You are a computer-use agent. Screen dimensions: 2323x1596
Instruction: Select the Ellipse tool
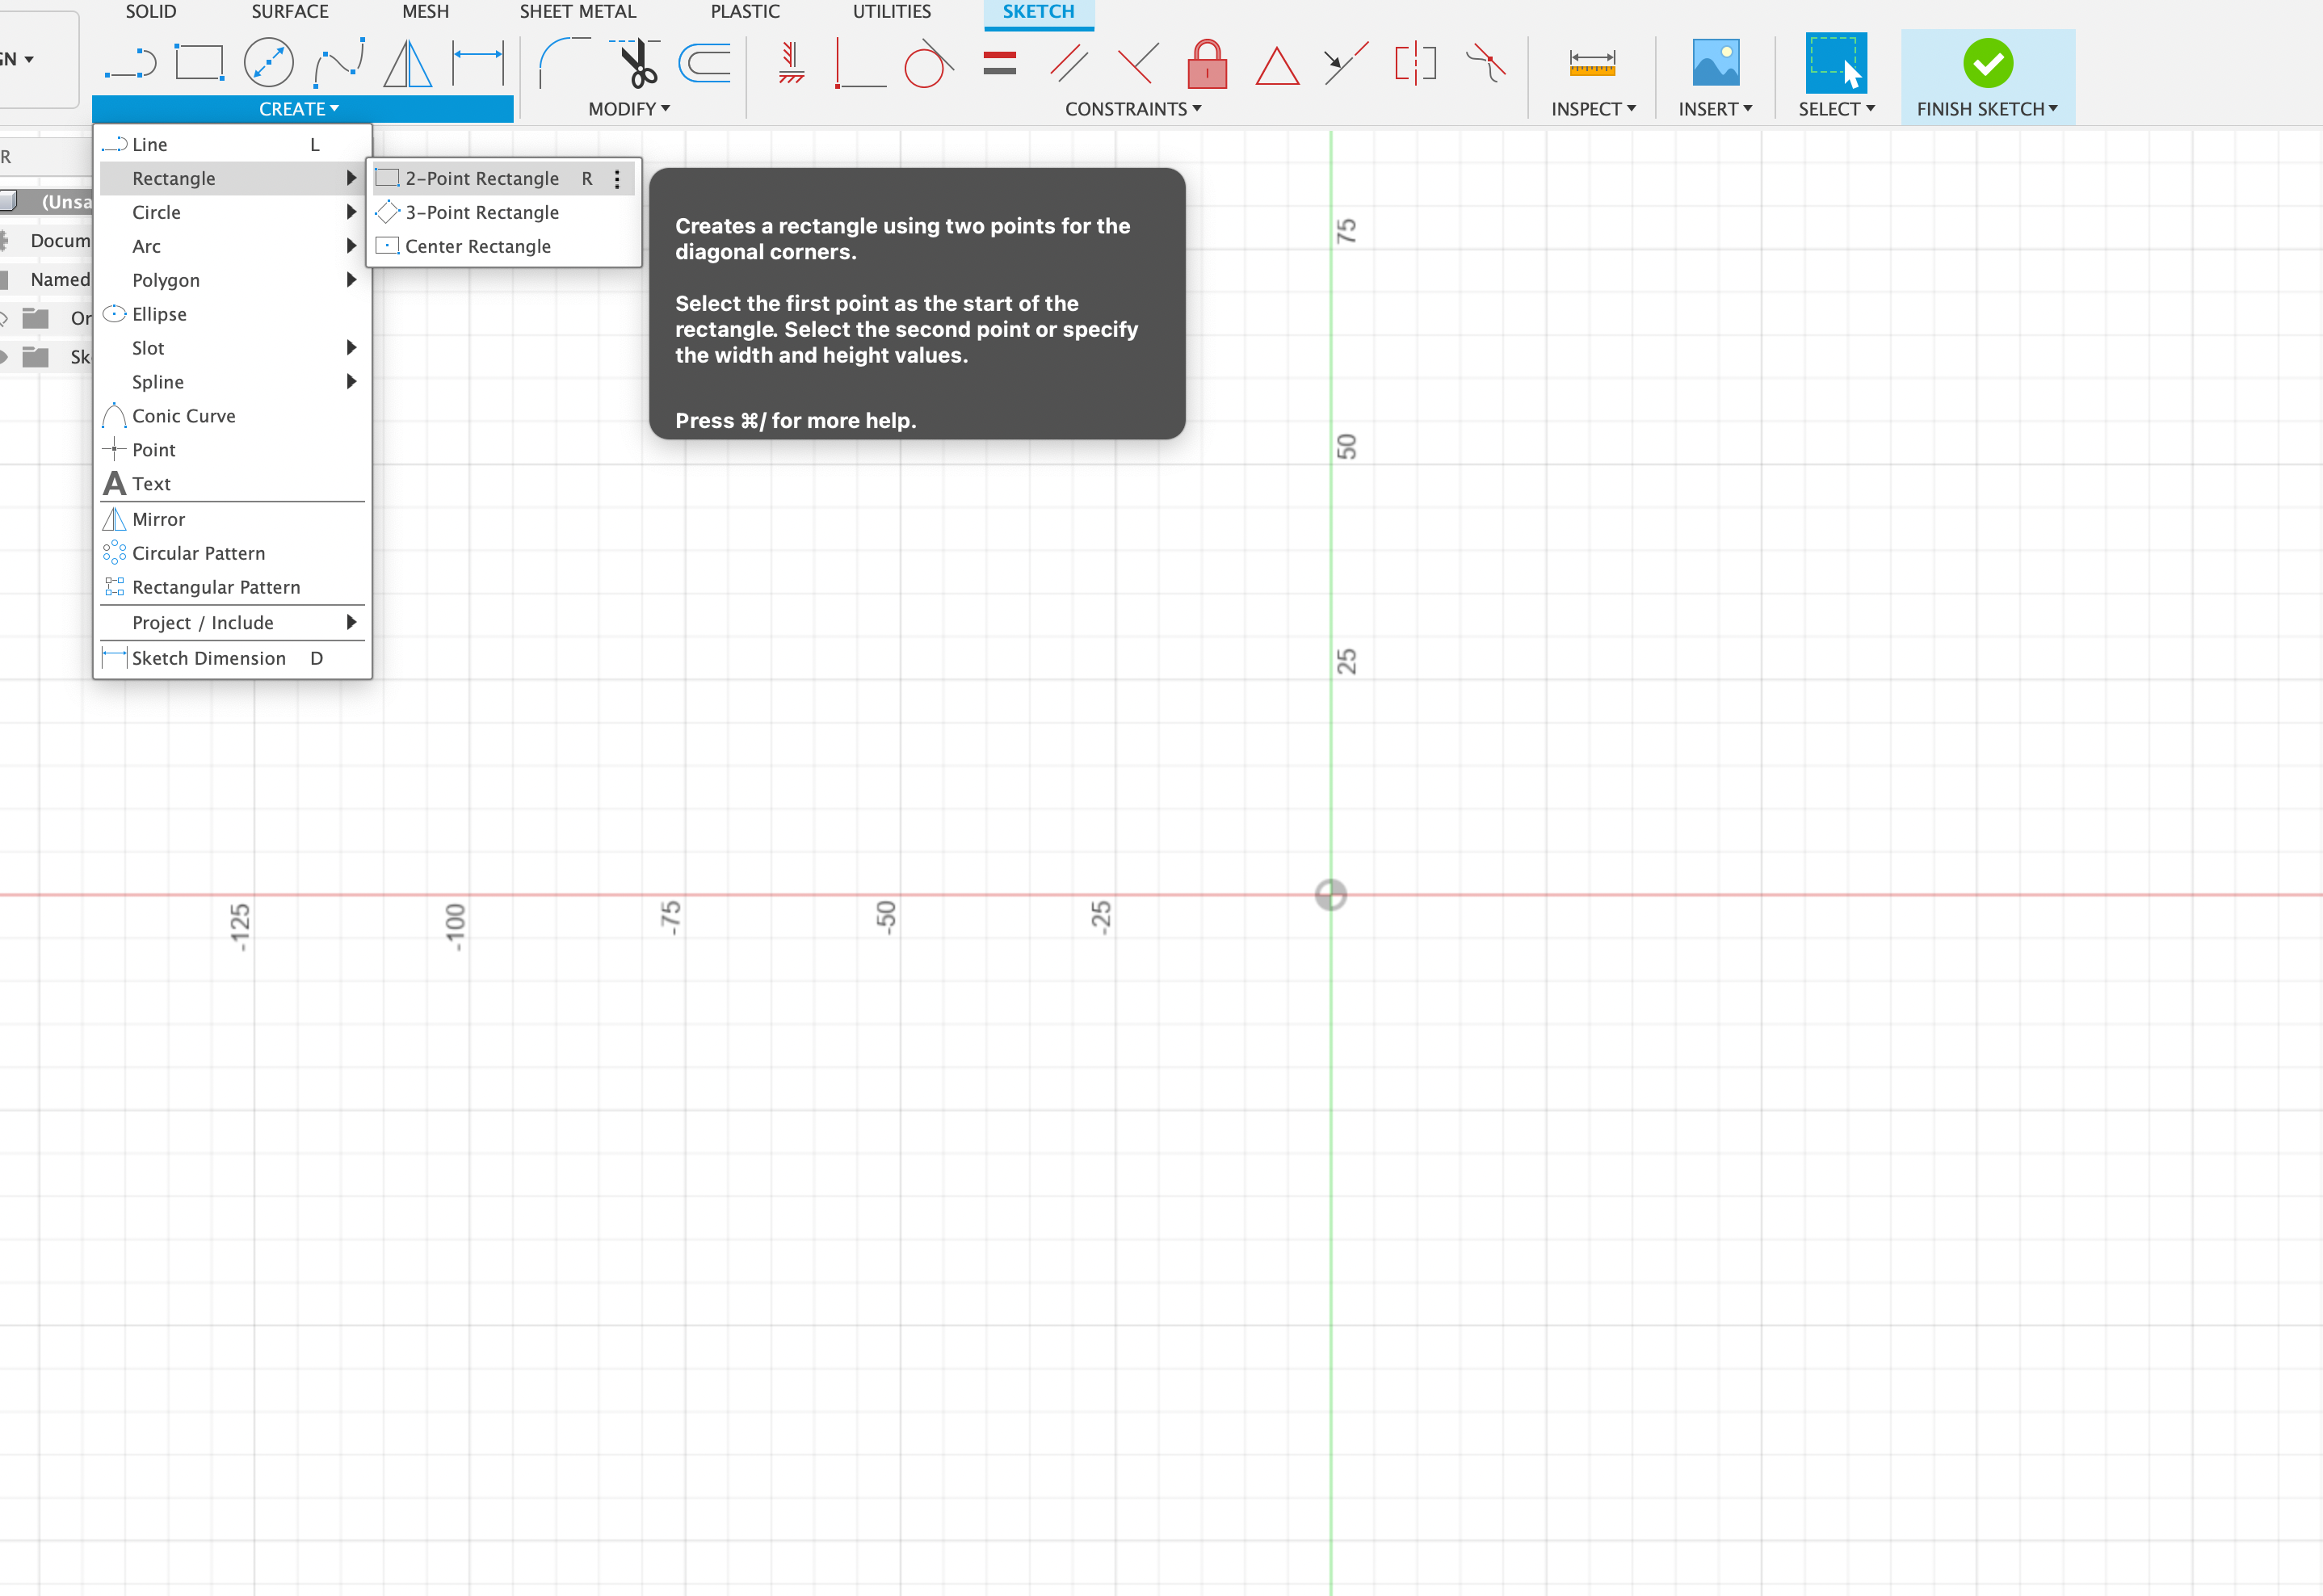tap(159, 314)
